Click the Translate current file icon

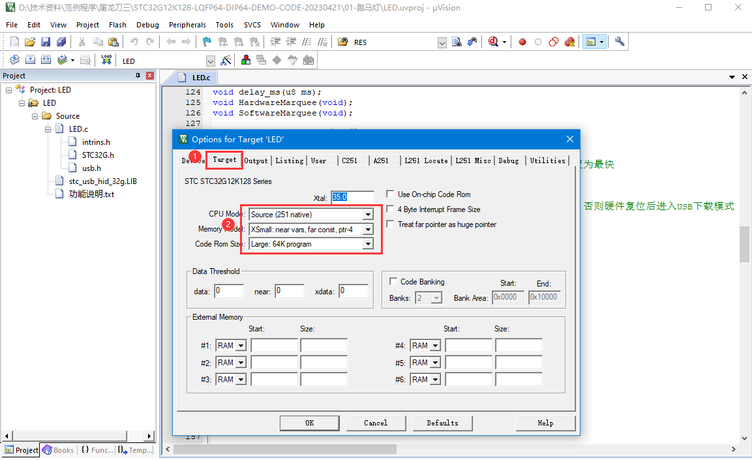click(14, 60)
